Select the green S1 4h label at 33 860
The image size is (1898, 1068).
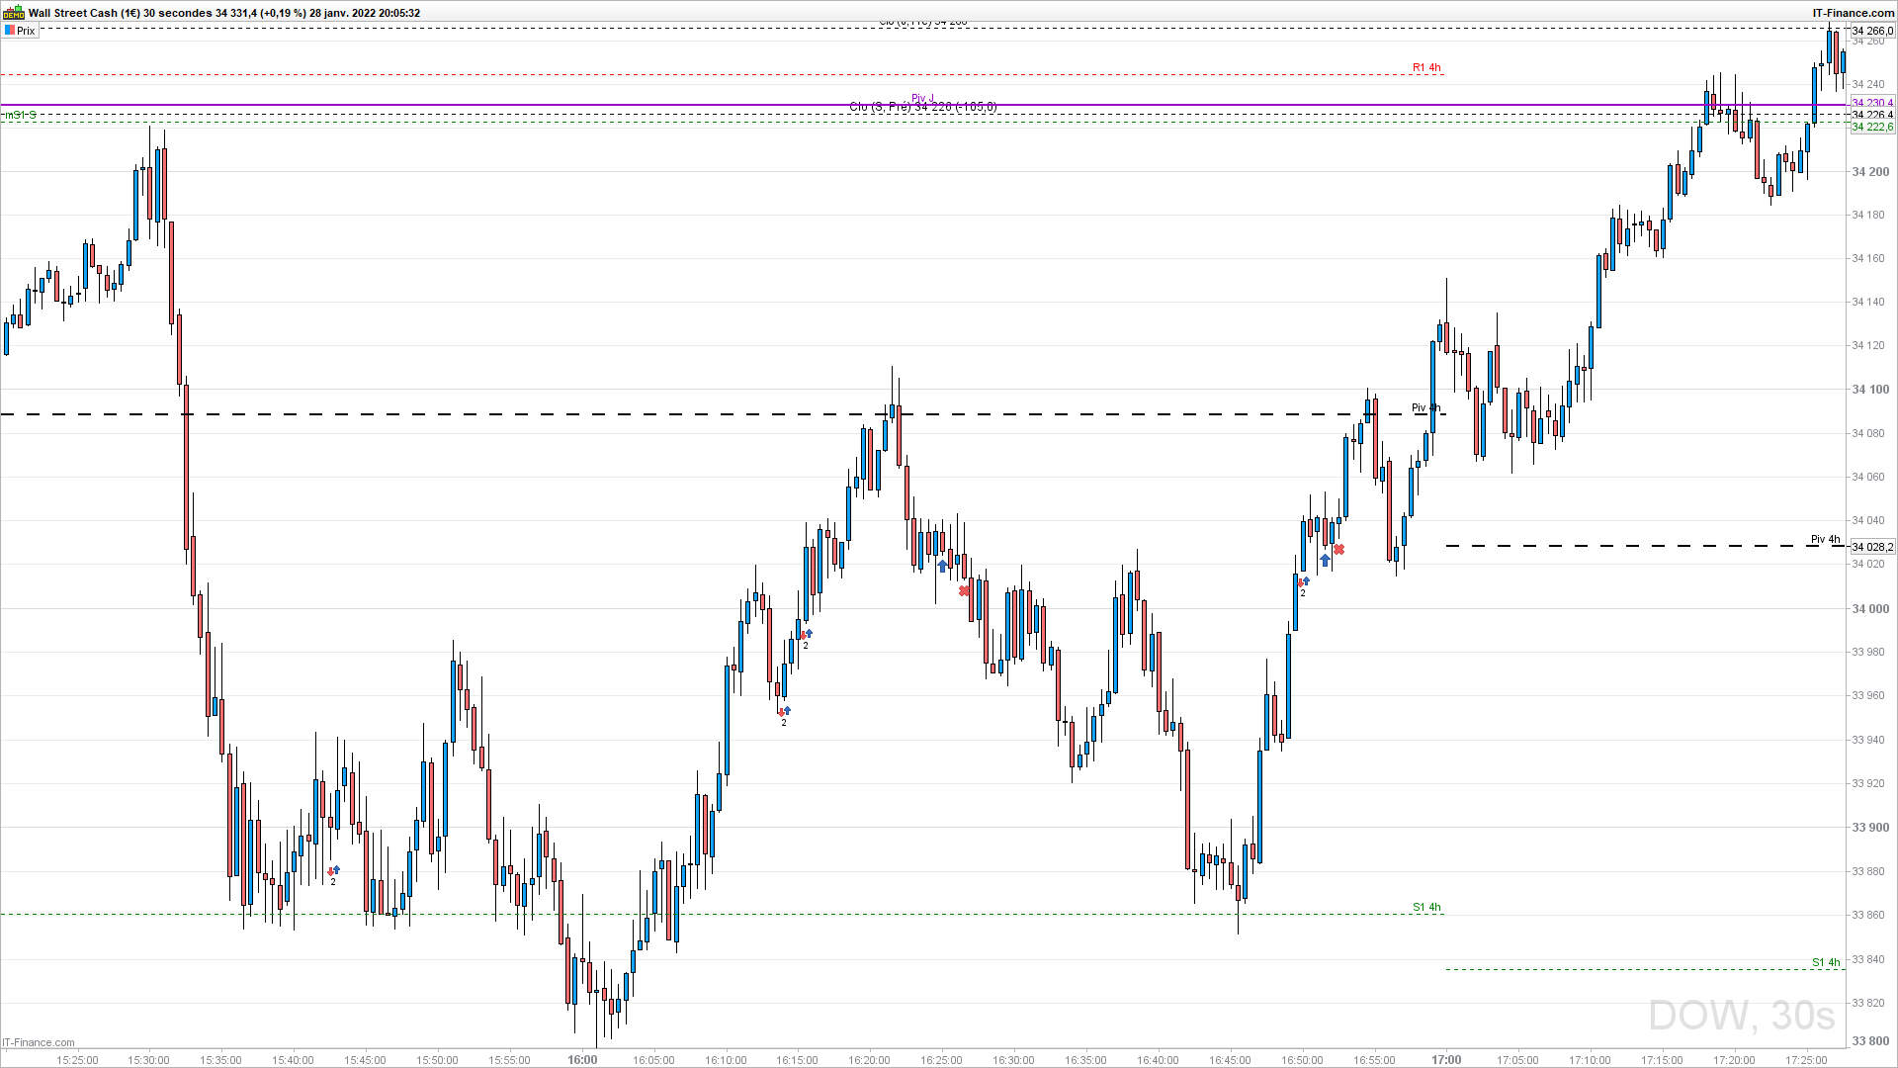click(x=1426, y=907)
